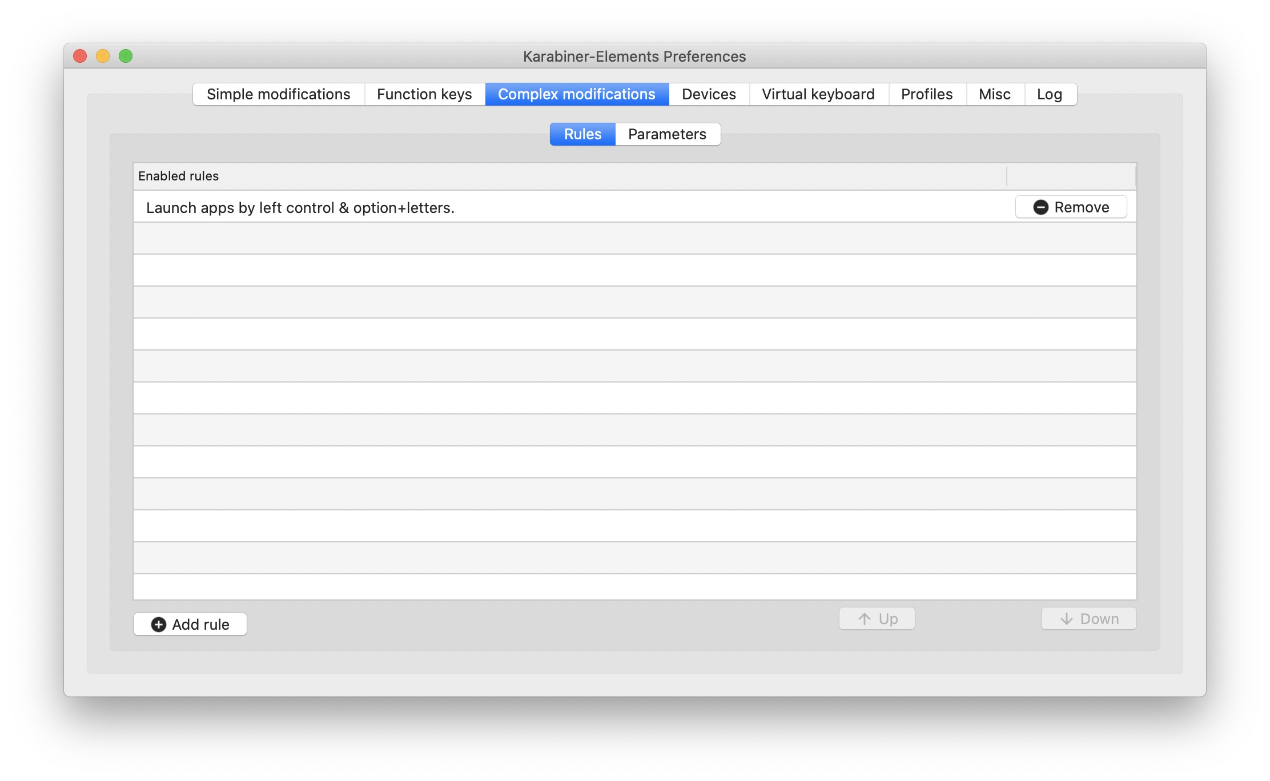
Task: Switch to the Profiles tab
Action: (x=927, y=94)
